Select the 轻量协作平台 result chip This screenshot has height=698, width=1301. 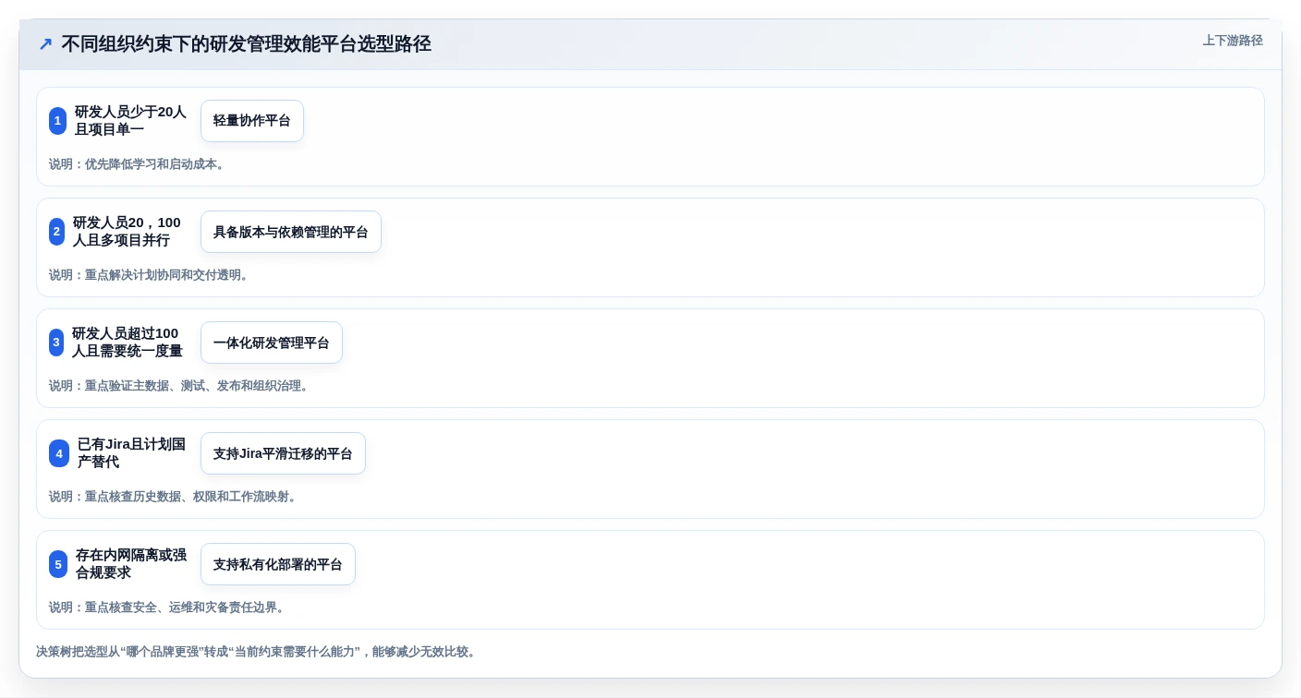252,121
